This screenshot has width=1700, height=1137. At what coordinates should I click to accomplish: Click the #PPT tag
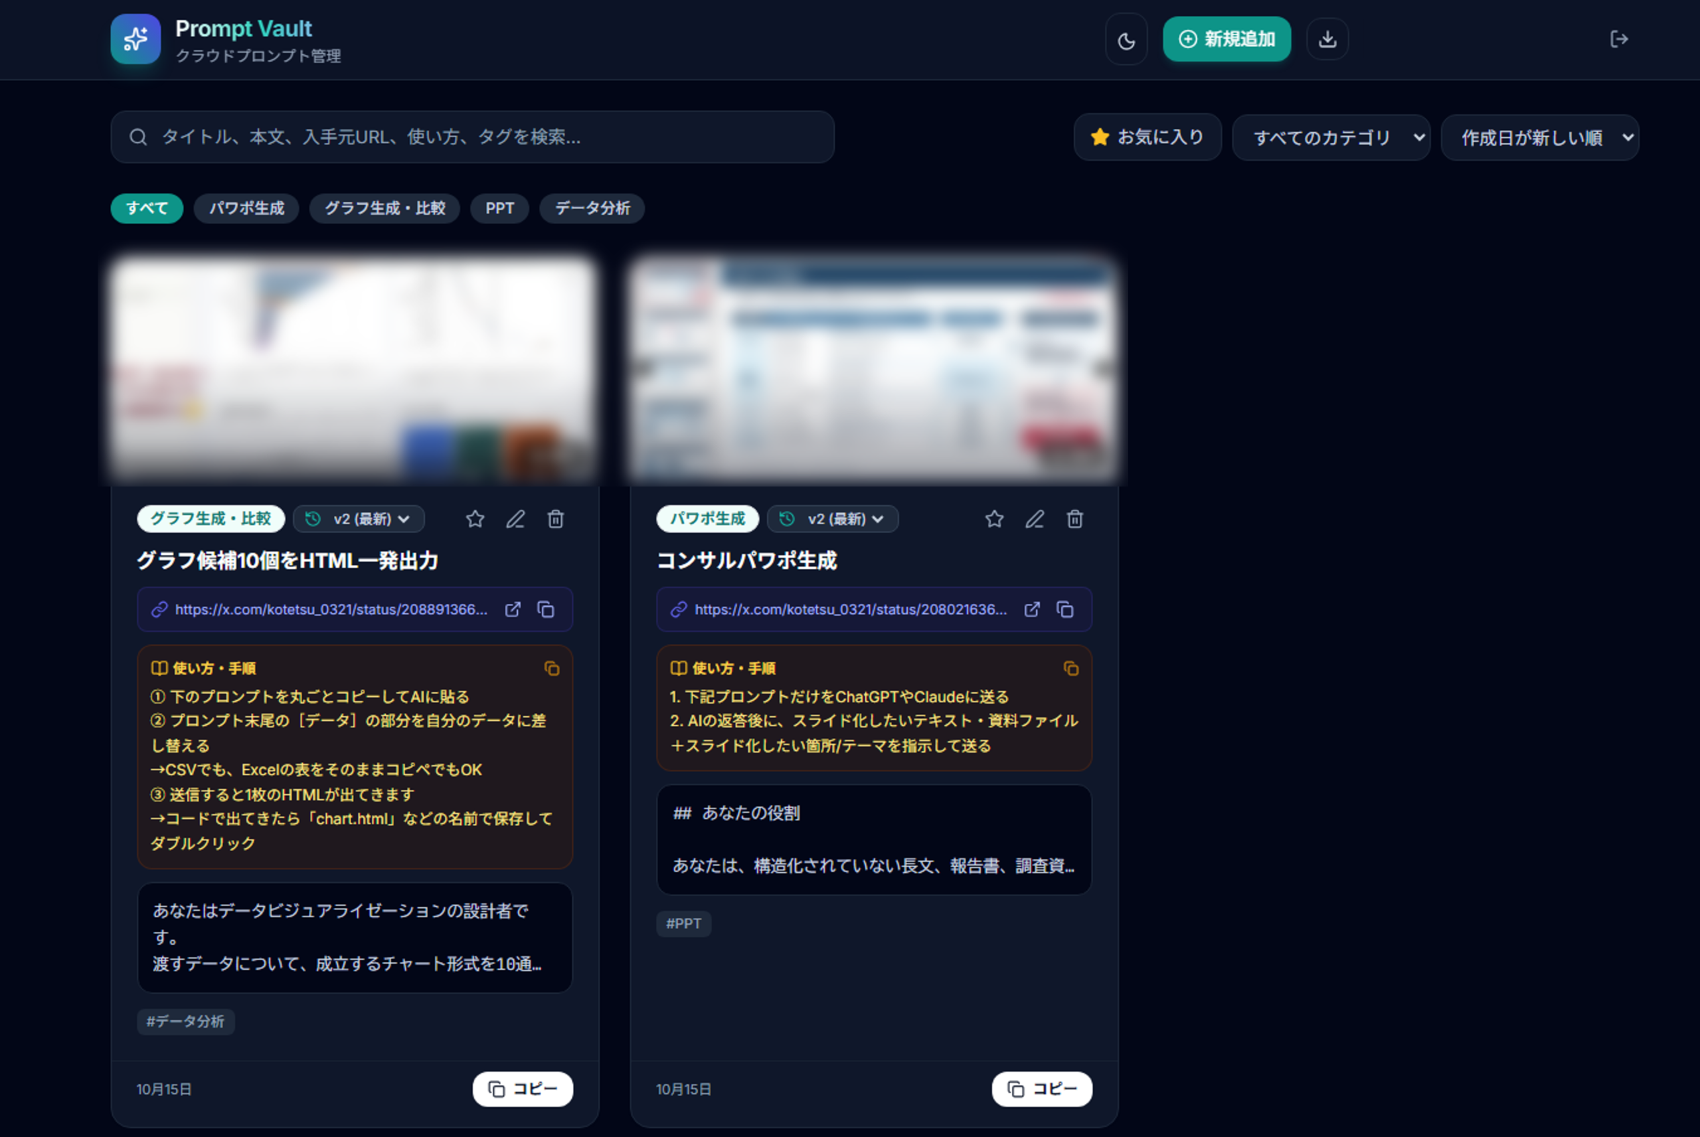tap(684, 924)
